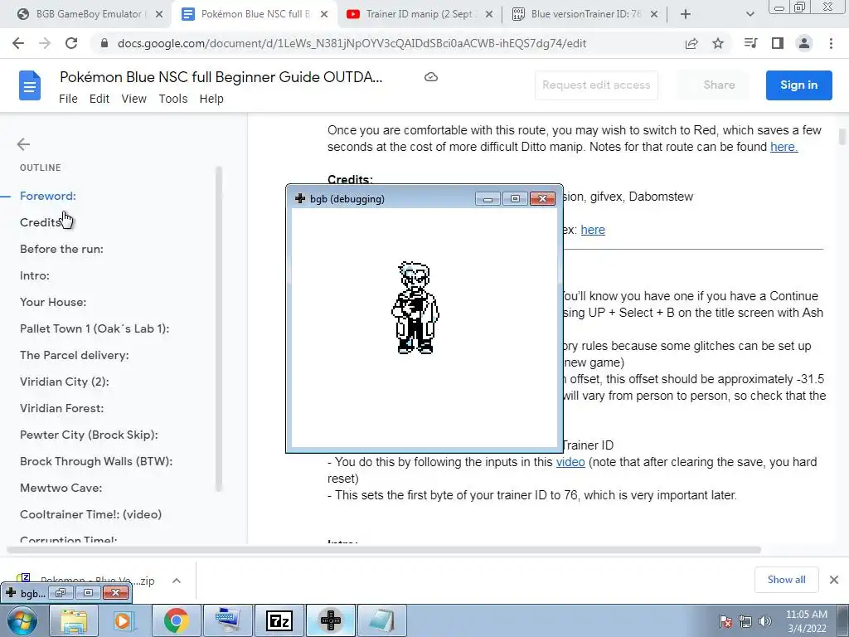
Task: Bookmark this page with star icon
Action: coord(718,43)
